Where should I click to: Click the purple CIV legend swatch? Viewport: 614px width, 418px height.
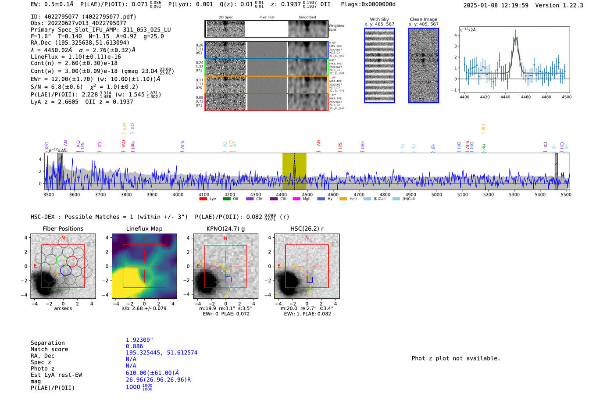[x=250, y=199]
